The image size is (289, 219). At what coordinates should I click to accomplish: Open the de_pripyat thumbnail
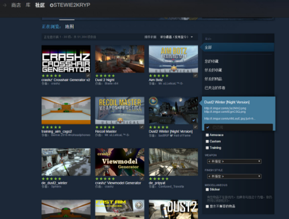[x=173, y=162]
